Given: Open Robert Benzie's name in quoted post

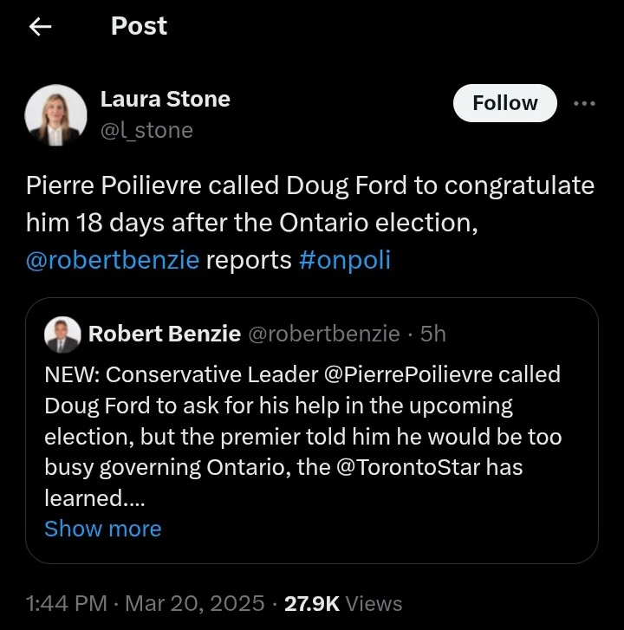Looking at the screenshot, I should (165, 334).
